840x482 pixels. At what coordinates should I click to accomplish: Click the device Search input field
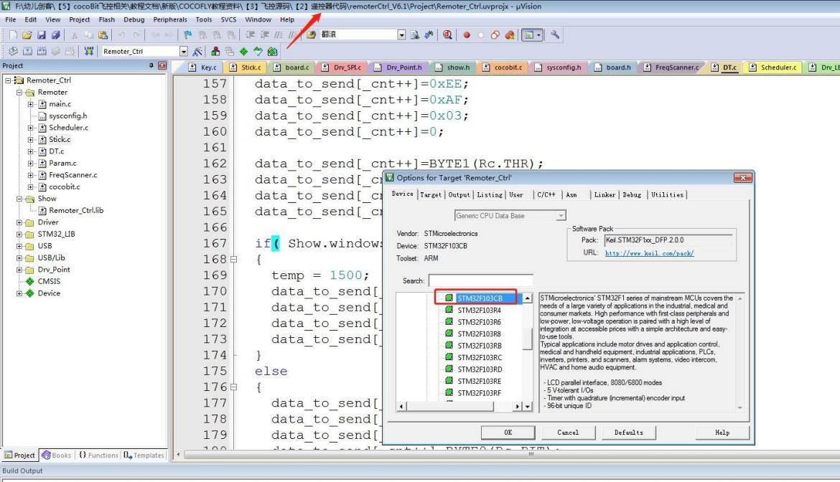[x=480, y=280]
